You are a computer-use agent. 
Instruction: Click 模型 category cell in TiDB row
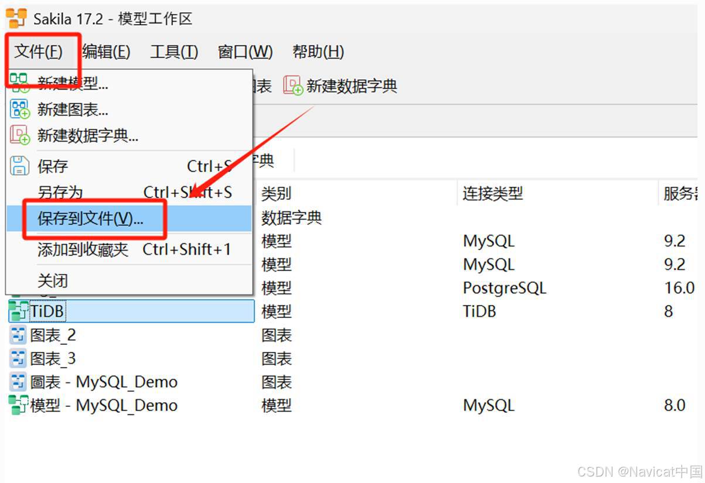pyautogui.click(x=277, y=311)
